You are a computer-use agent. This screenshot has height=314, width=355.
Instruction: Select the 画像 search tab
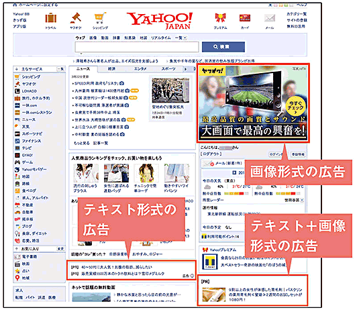pyautogui.click(x=93, y=38)
